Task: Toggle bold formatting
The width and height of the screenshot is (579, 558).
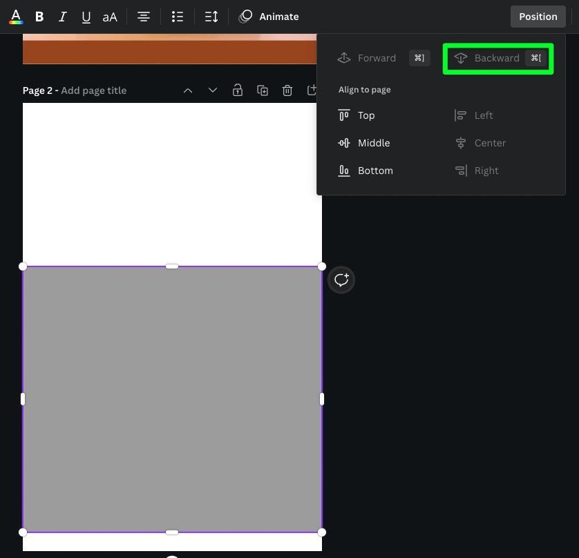Action: 39,17
